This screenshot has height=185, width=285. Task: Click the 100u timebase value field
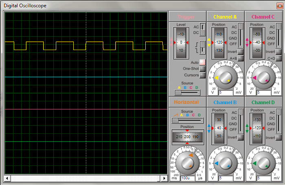pyautogui.click(x=188, y=178)
